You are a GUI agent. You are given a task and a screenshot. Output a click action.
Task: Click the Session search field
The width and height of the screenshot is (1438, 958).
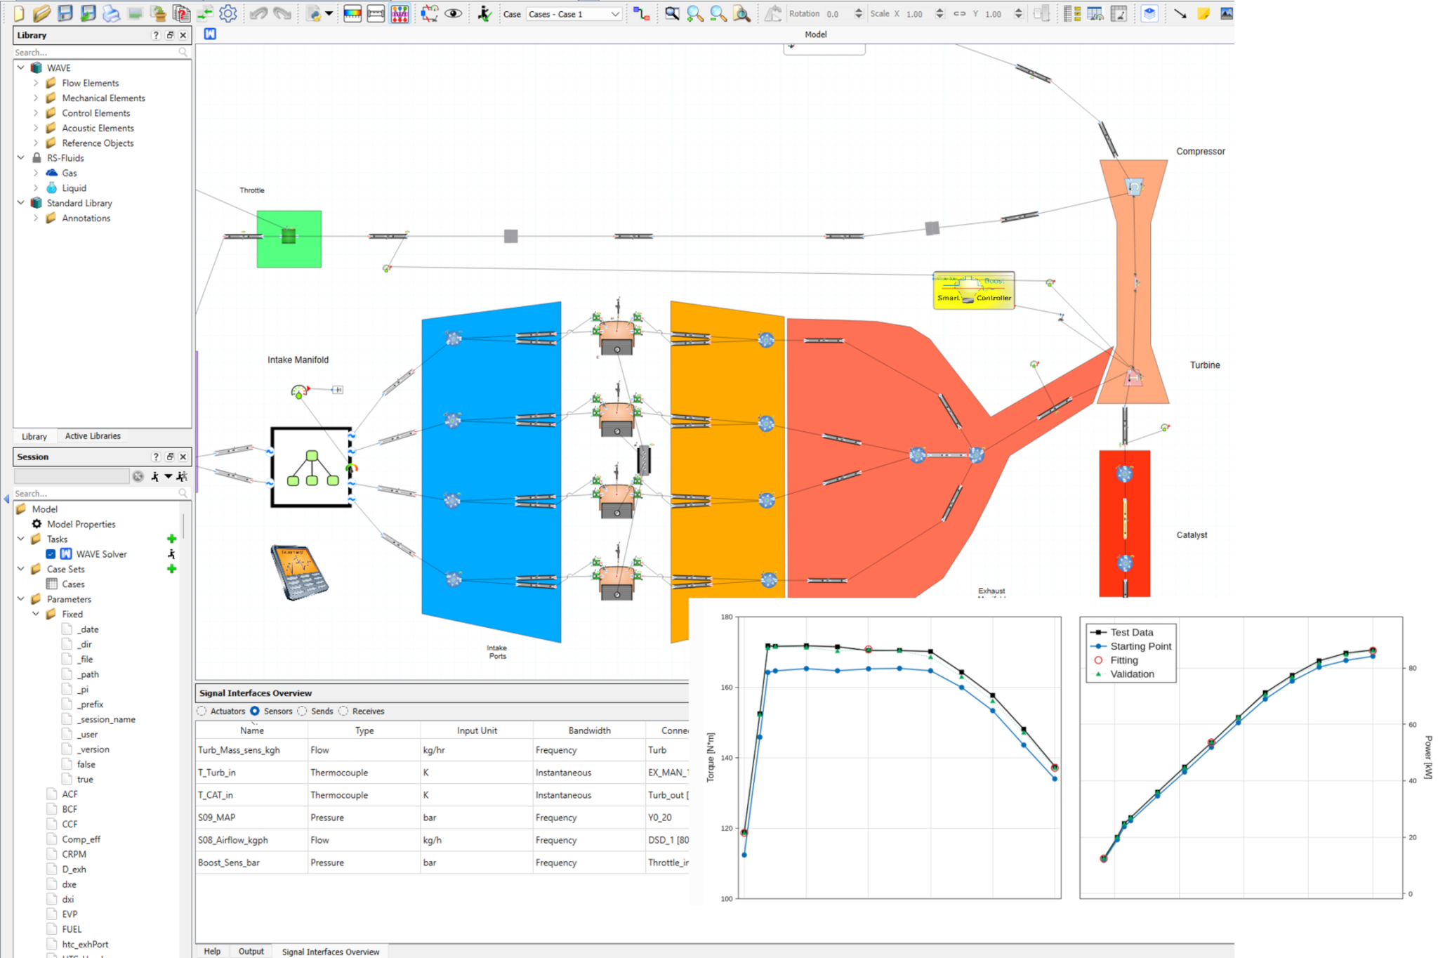pos(70,493)
